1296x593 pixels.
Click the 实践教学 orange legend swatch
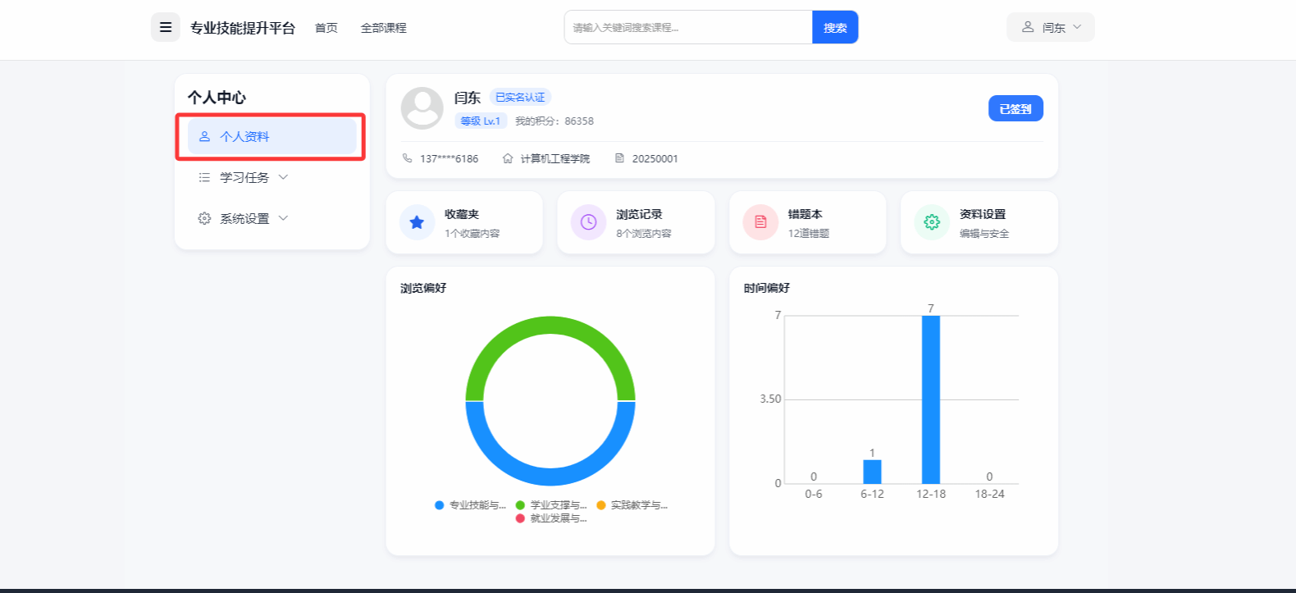click(x=601, y=505)
